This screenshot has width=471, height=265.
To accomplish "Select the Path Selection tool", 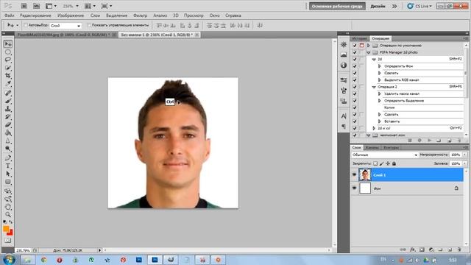I will (x=8, y=174).
